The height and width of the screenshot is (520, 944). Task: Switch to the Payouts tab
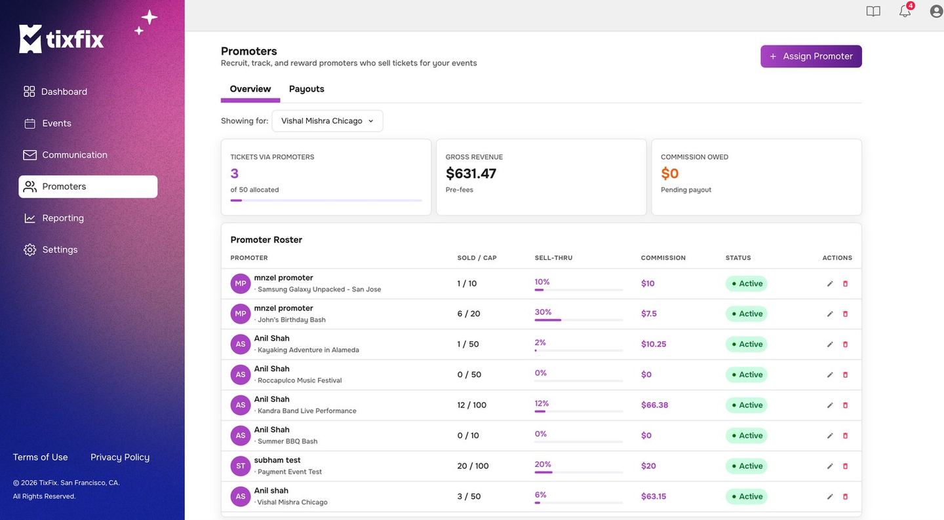pyautogui.click(x=307, y=89)
